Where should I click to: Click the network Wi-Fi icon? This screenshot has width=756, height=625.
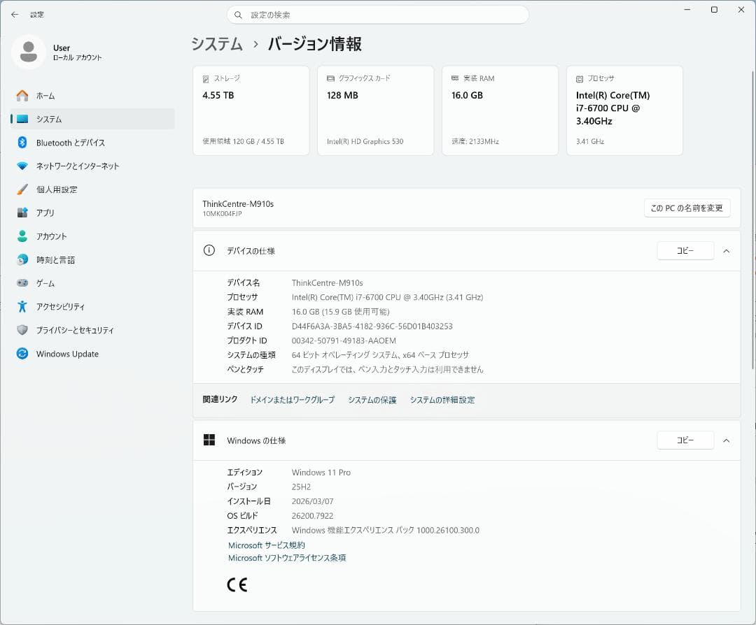point(22,166)
